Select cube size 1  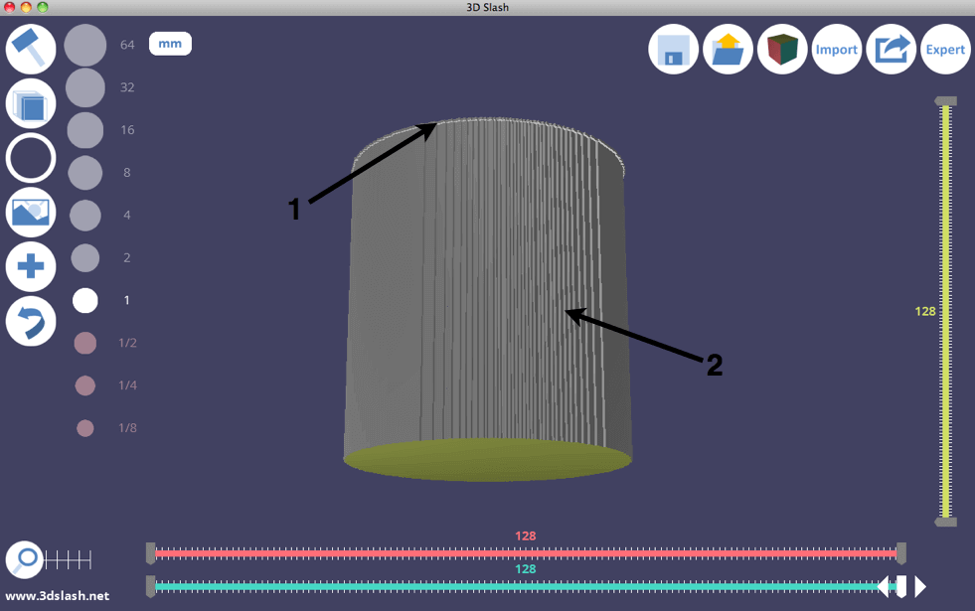coord(85,300)
